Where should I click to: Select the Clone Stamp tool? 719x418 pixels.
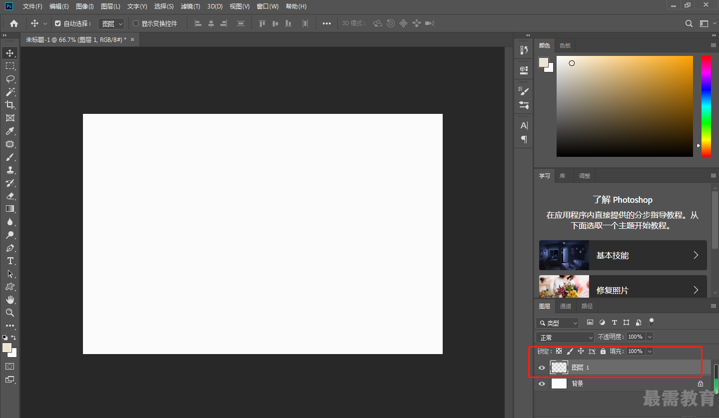[10, 170]
